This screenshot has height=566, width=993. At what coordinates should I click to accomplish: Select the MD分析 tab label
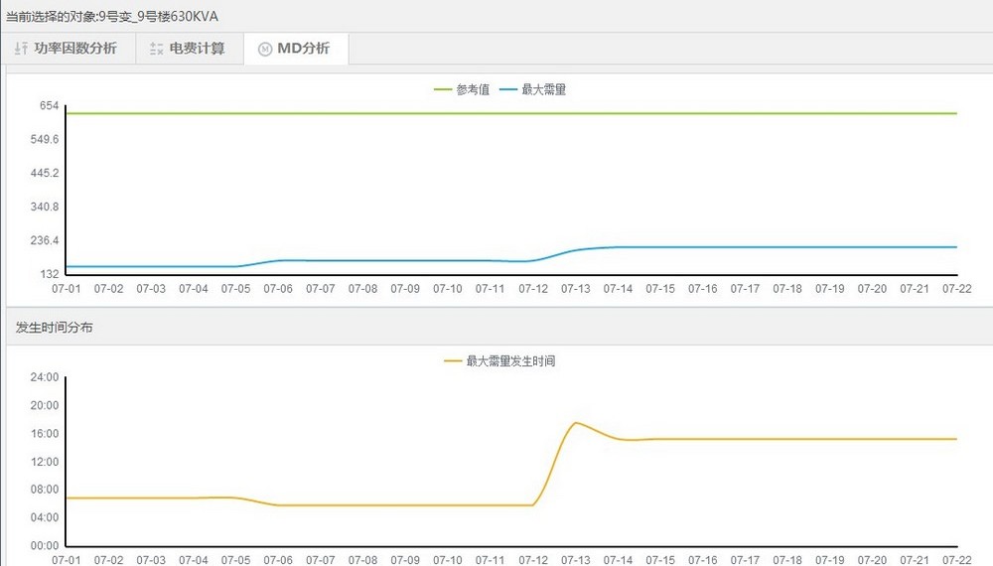[x=303, y=49]
